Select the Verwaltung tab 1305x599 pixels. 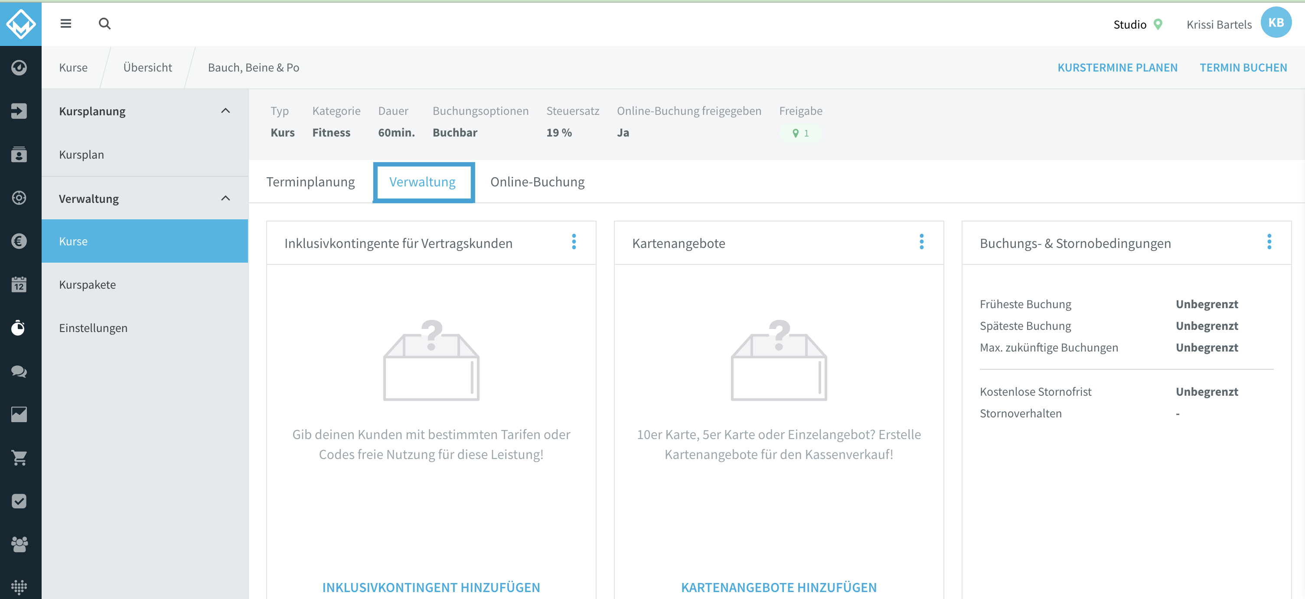[423, 182]
